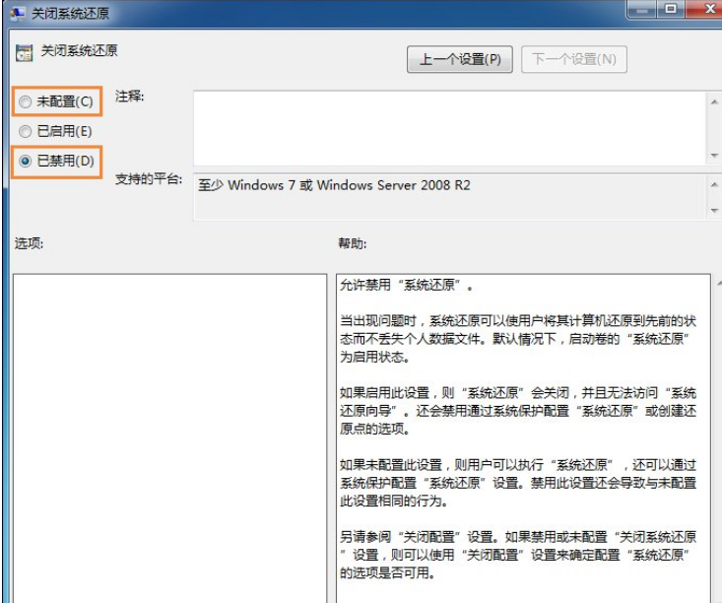This screenshot has height=603, width=722.
Task: Select the 已禁用(D) radio option
Action: (25, 161)
